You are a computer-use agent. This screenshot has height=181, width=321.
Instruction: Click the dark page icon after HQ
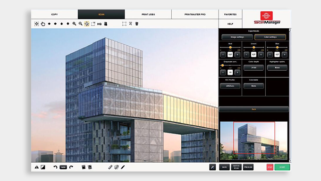pyautogui.click(x=106, y=24)
